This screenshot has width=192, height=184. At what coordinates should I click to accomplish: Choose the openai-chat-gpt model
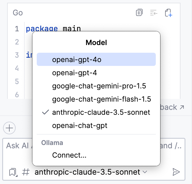click(80, 126)
